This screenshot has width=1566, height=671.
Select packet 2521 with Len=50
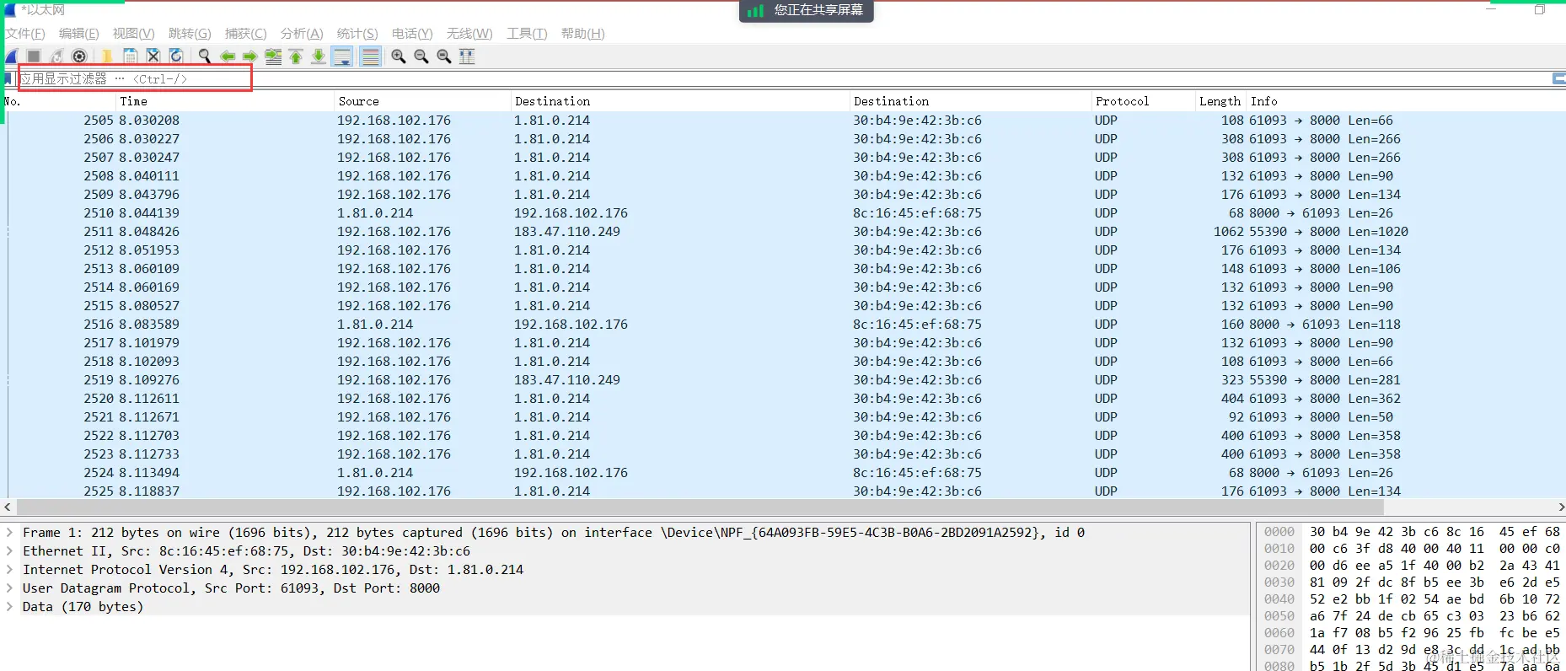[786, 417]
